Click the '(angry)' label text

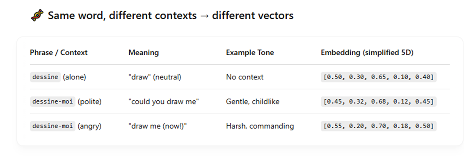tap(90, 126)
